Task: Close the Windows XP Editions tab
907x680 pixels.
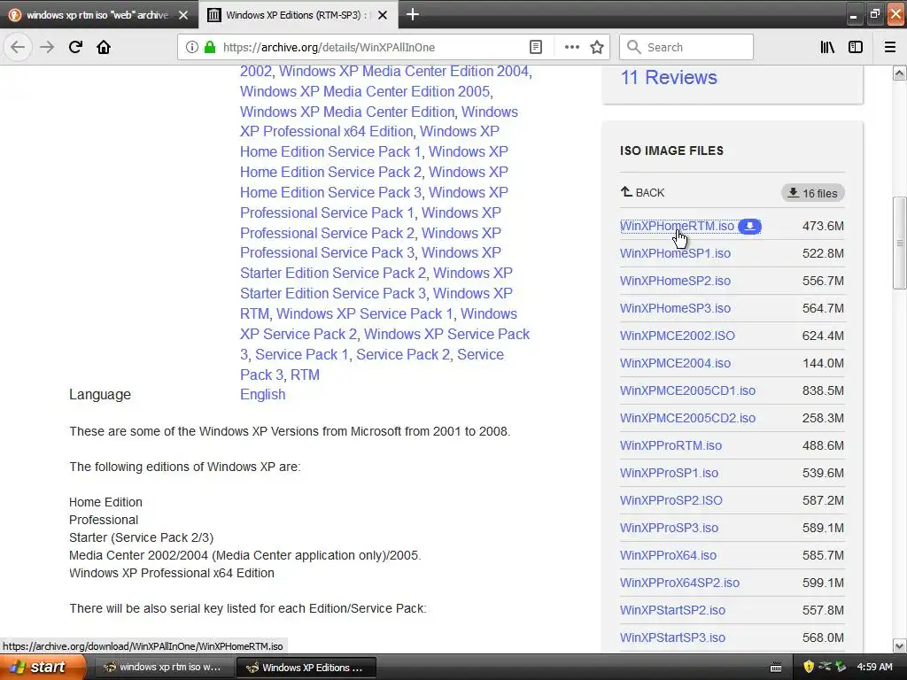Action: pyautogui.click(x=383, y=15)
